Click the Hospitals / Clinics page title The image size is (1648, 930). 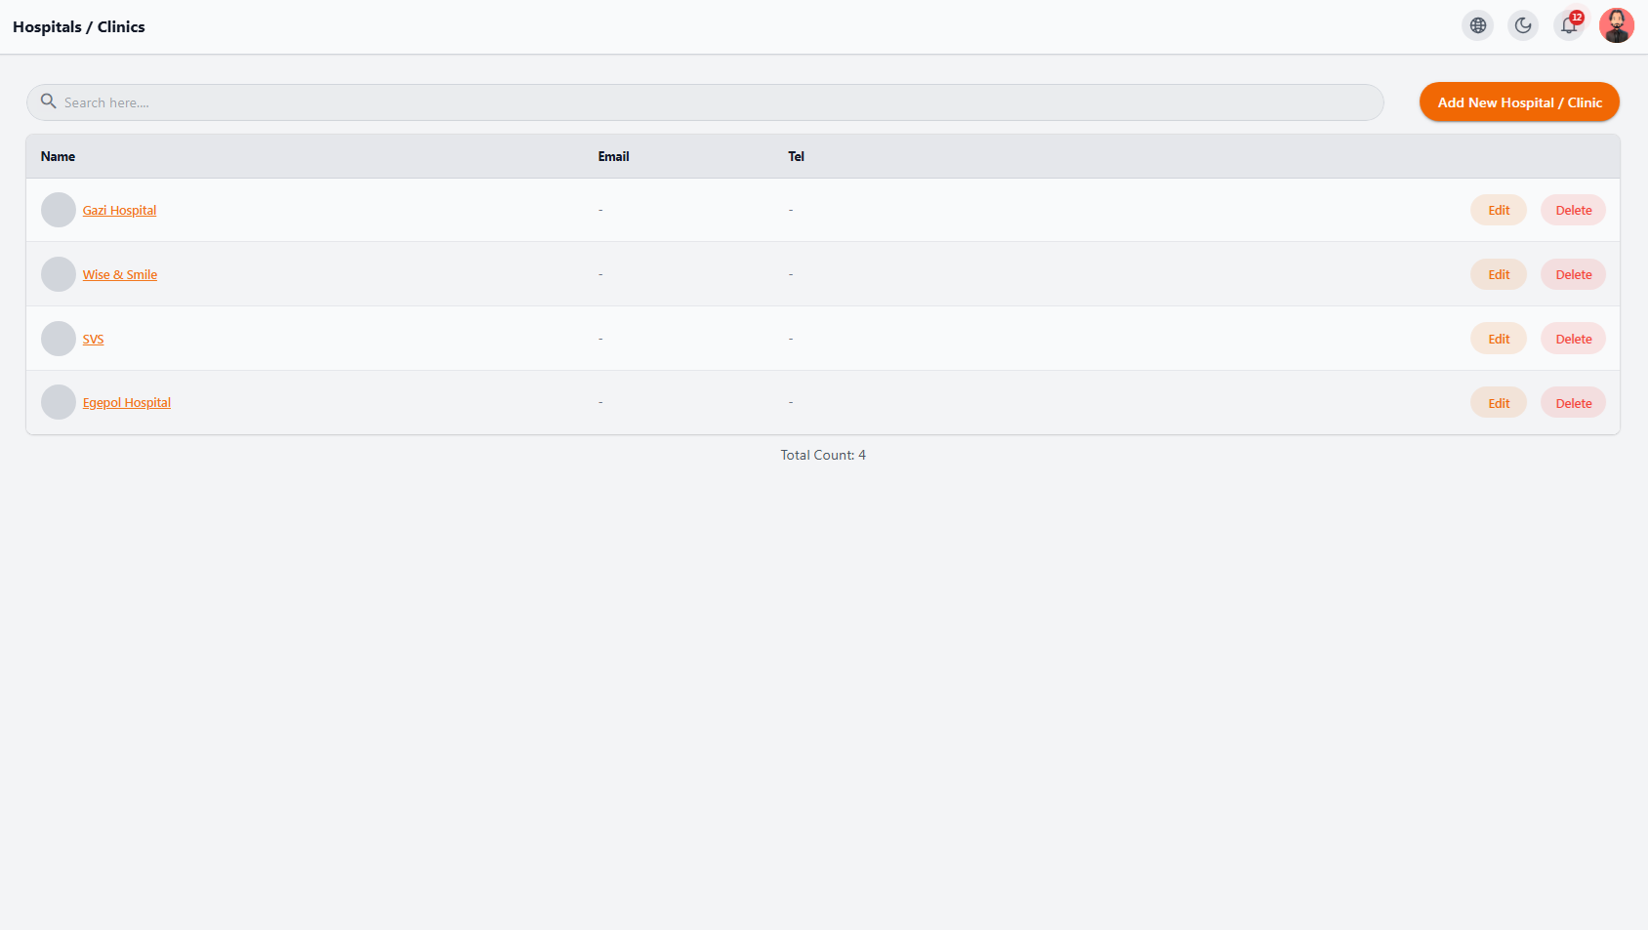79,27
